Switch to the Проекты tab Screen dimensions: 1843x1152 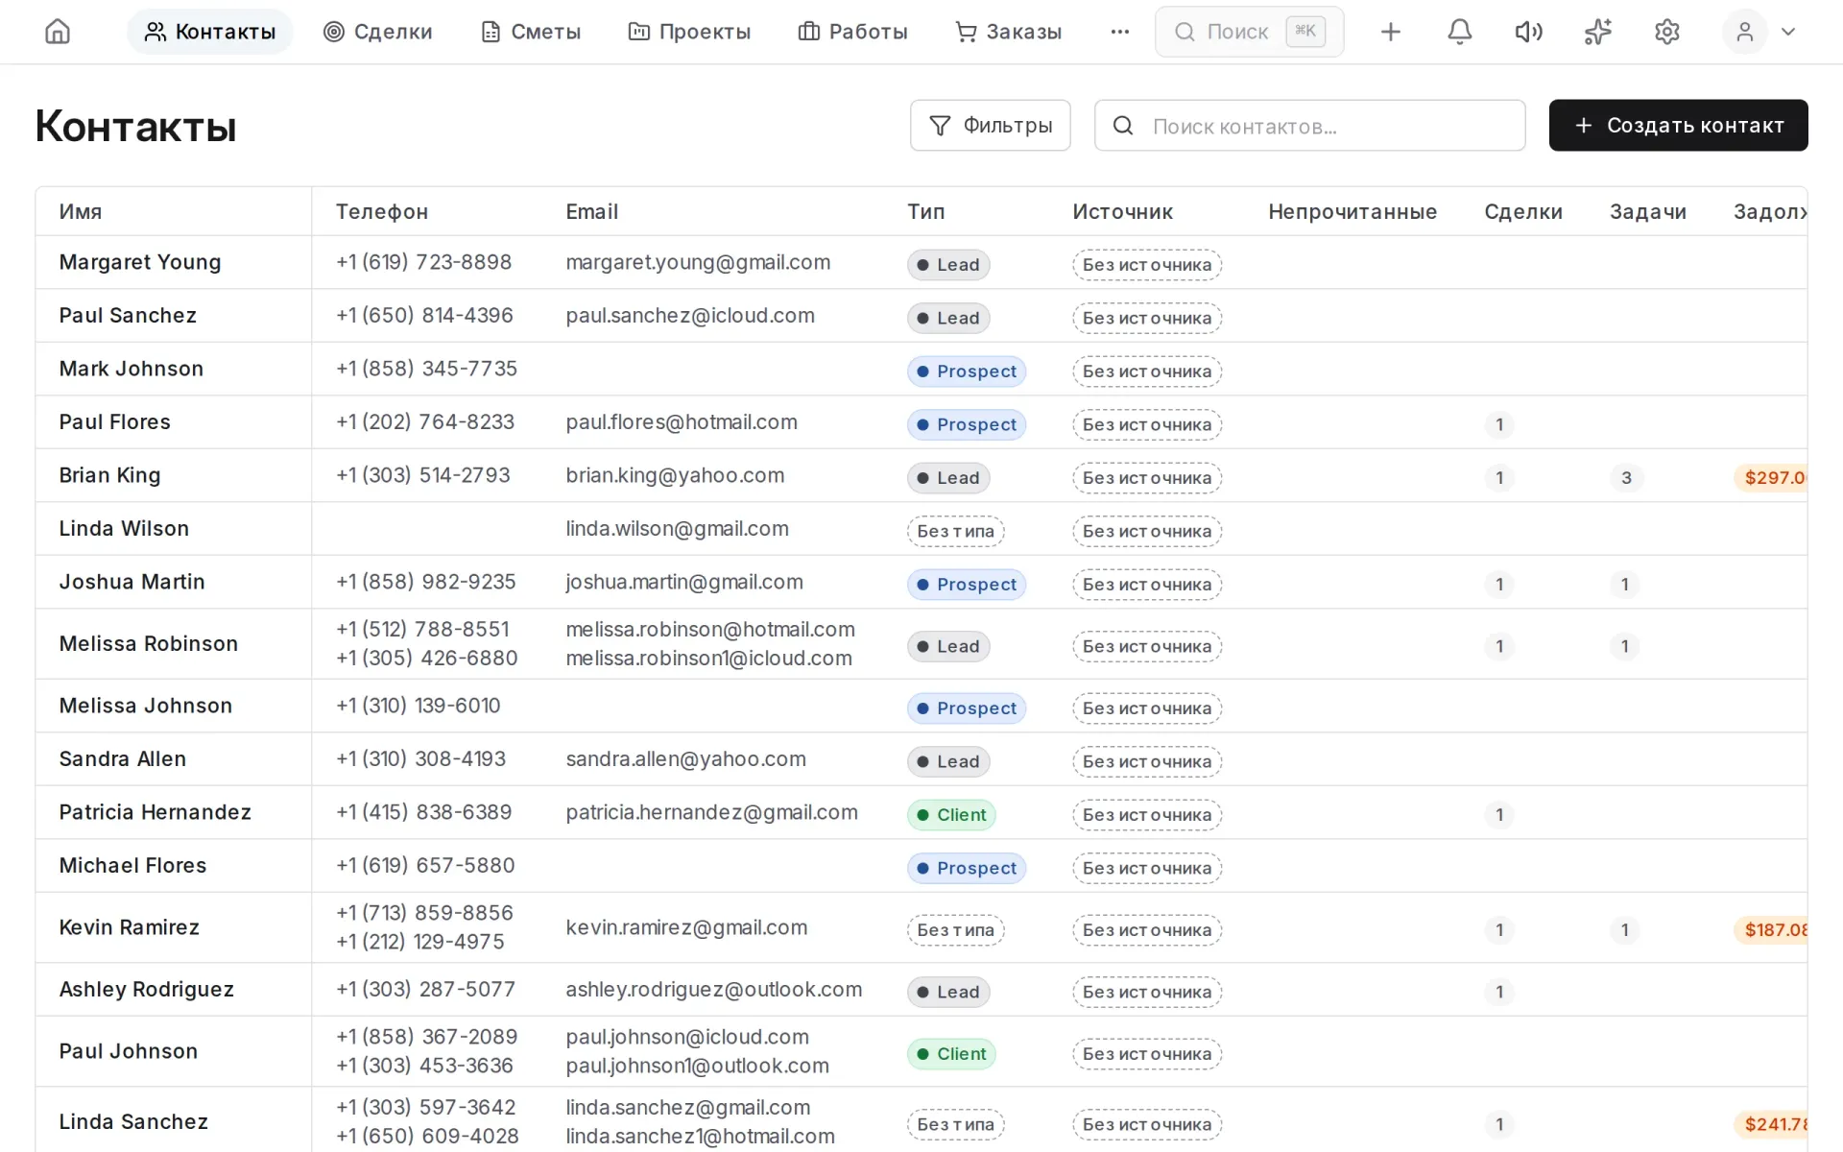(x=689, y=32)
